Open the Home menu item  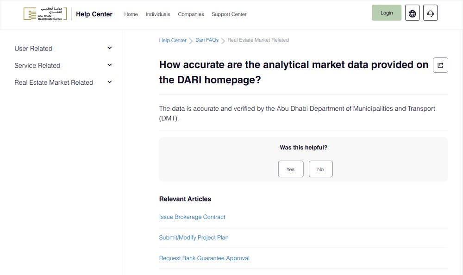131,14
